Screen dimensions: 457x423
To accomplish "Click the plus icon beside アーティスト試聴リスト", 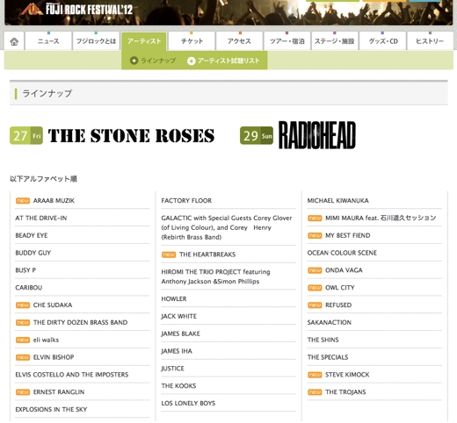I will point(191,61).
